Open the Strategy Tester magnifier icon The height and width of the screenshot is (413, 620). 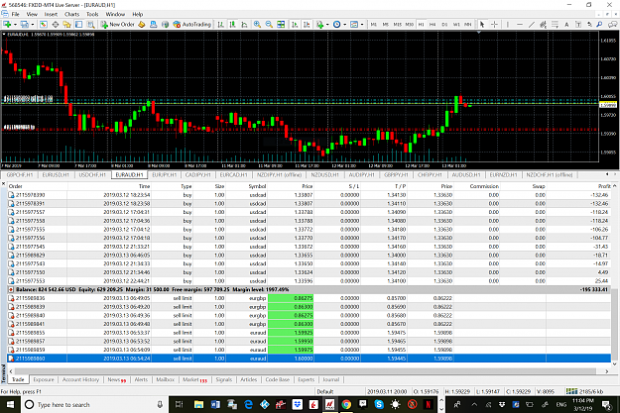point(90,25)
